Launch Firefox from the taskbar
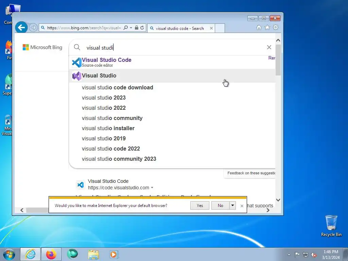Viewport: 348px width, 261px height. coord(51,254)
